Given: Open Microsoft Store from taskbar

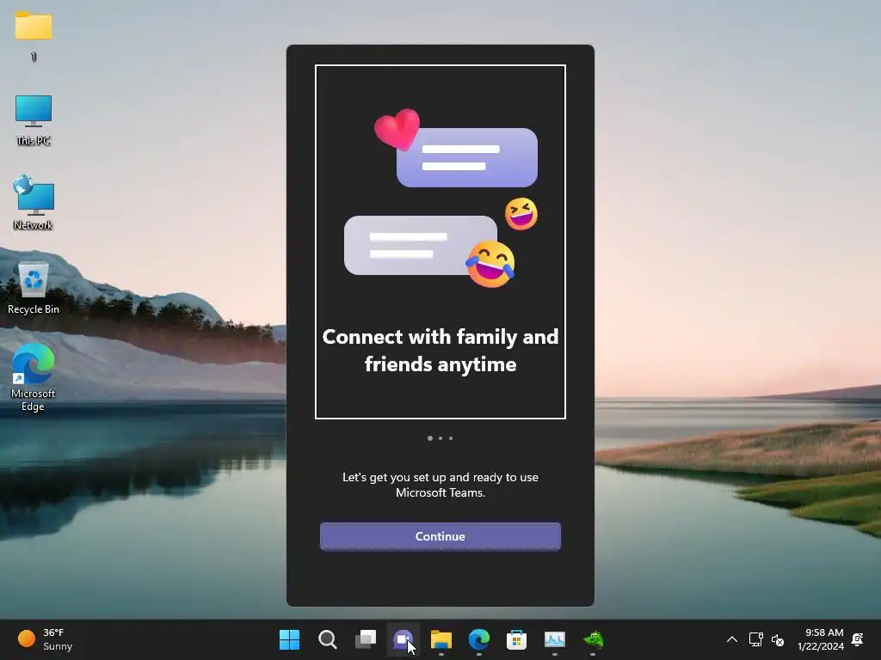Looking at the screenshot, I should 516,639.
